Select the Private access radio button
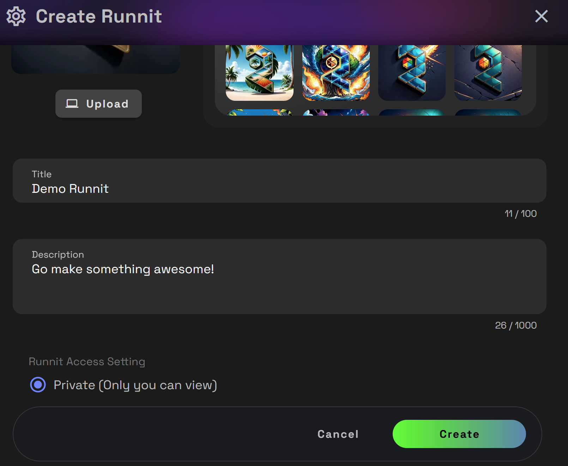The width and height of the screenshot is (568, 466). click(37, 385)
